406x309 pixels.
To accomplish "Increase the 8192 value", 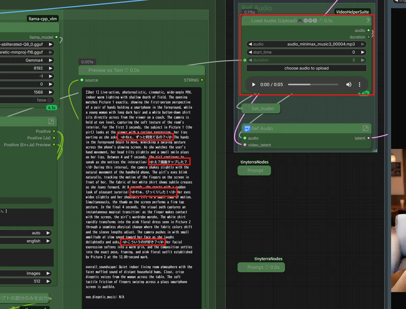I will pyautogui.click(x=50, y=68).
